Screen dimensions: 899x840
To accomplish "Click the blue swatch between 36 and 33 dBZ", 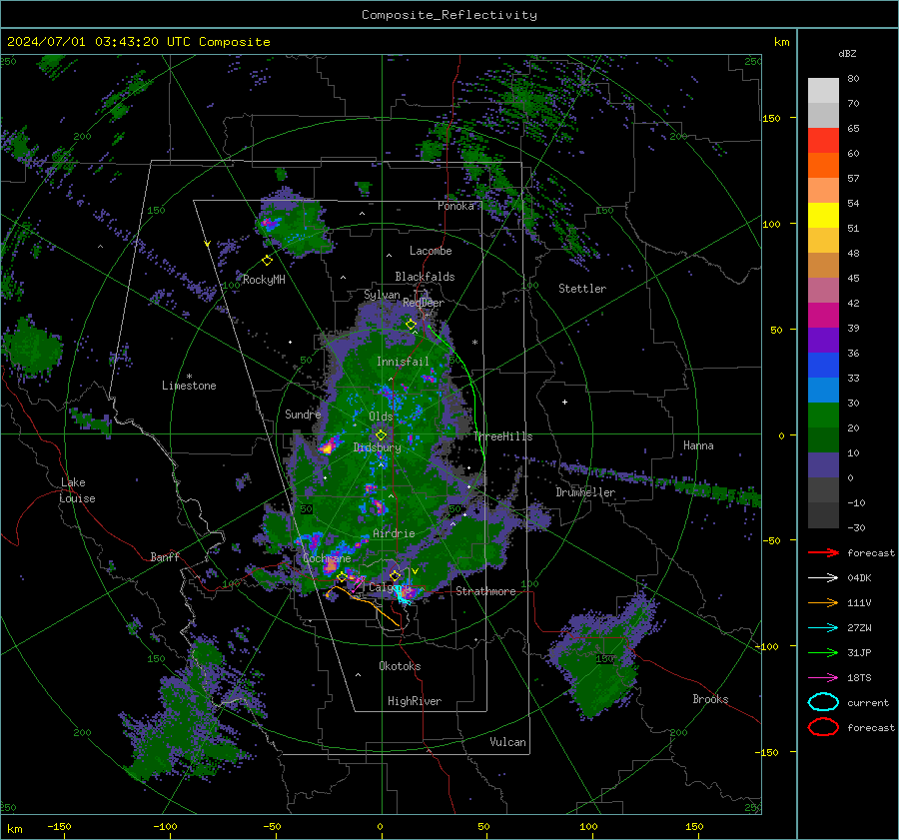I will (823, 366).
